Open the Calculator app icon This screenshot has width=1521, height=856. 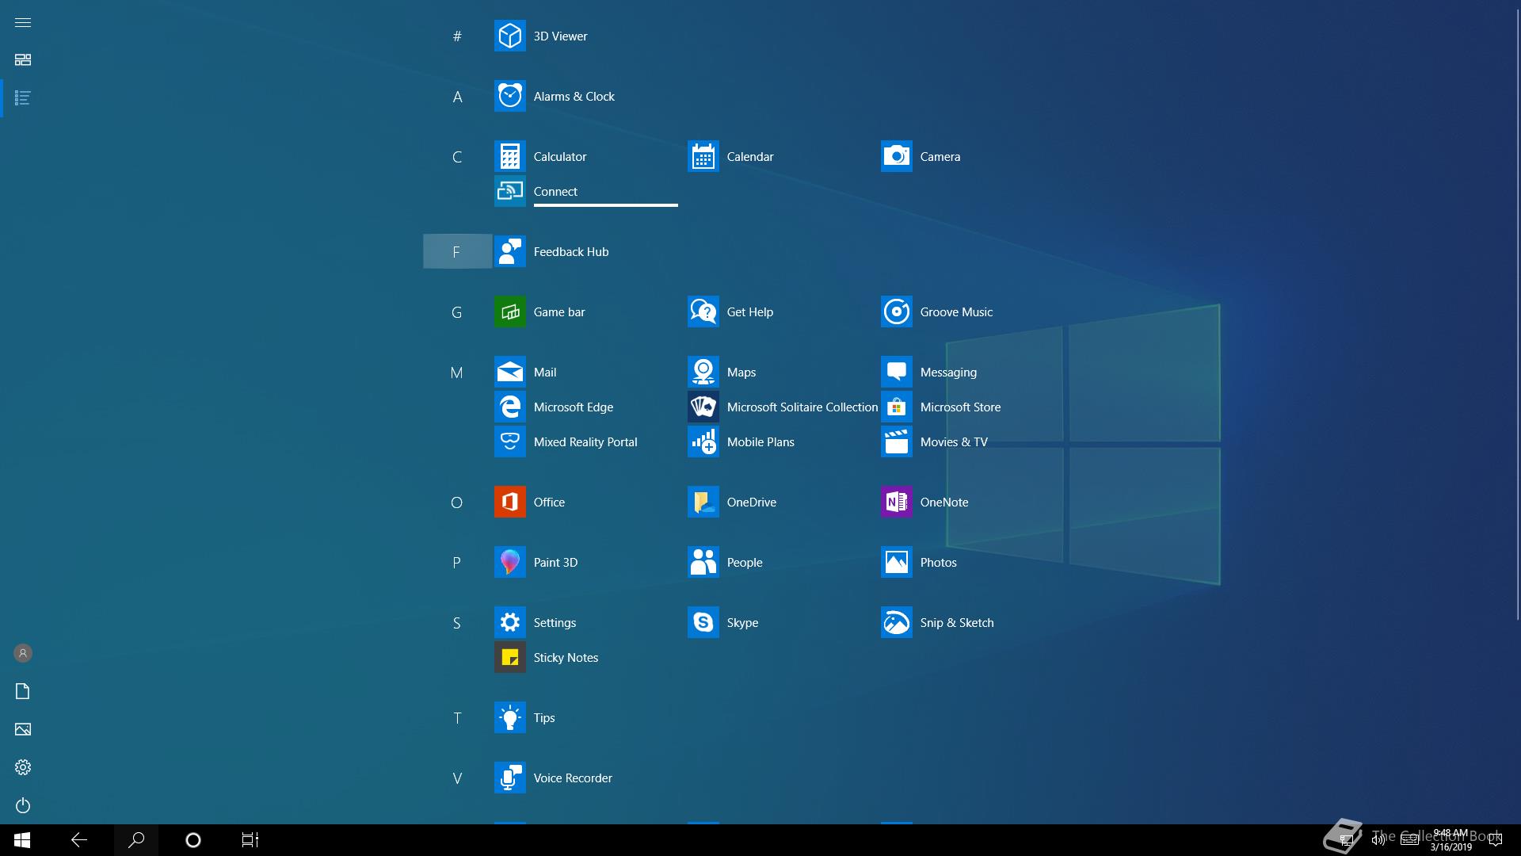[x=509, y=156]
